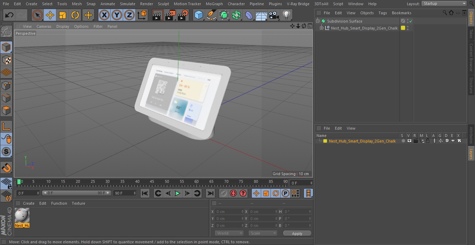The image size is (475, 245).
Task: Switch to Polygons mode
Action: pos(6,111)
